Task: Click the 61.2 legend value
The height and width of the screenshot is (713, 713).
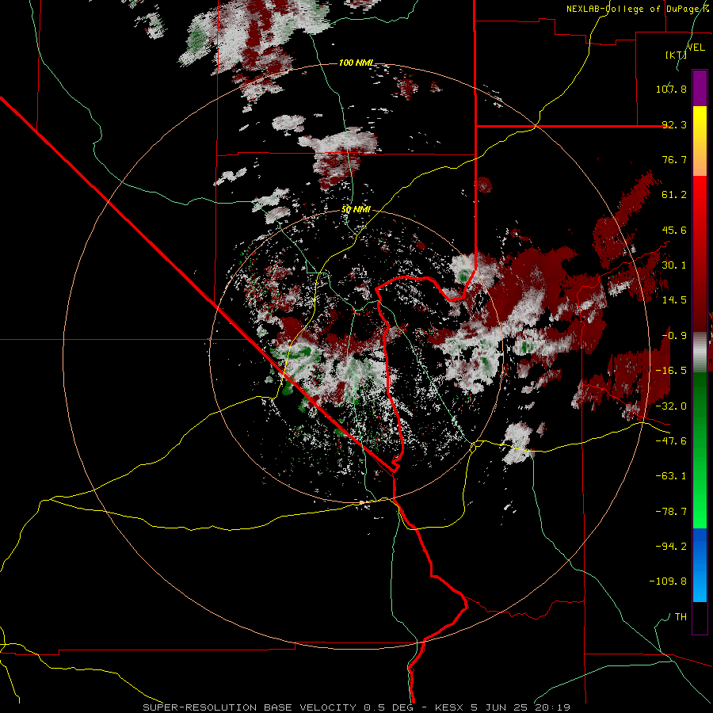Action: pos(674,195)
